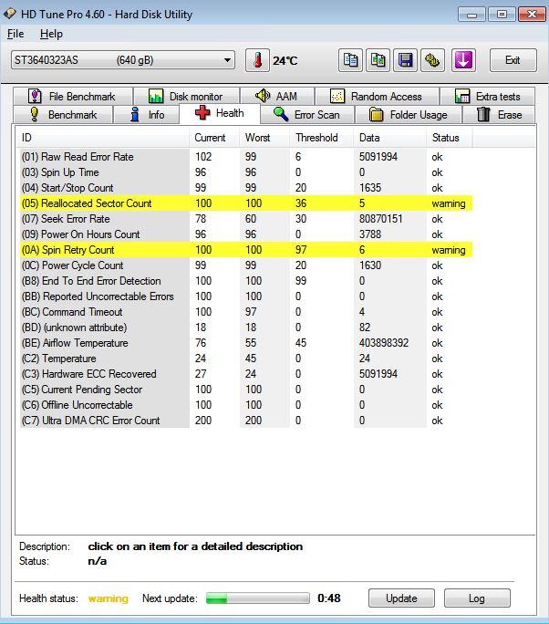Click the Worst column header
This screenshot has height=624, width=549.
tap(264, 138)
